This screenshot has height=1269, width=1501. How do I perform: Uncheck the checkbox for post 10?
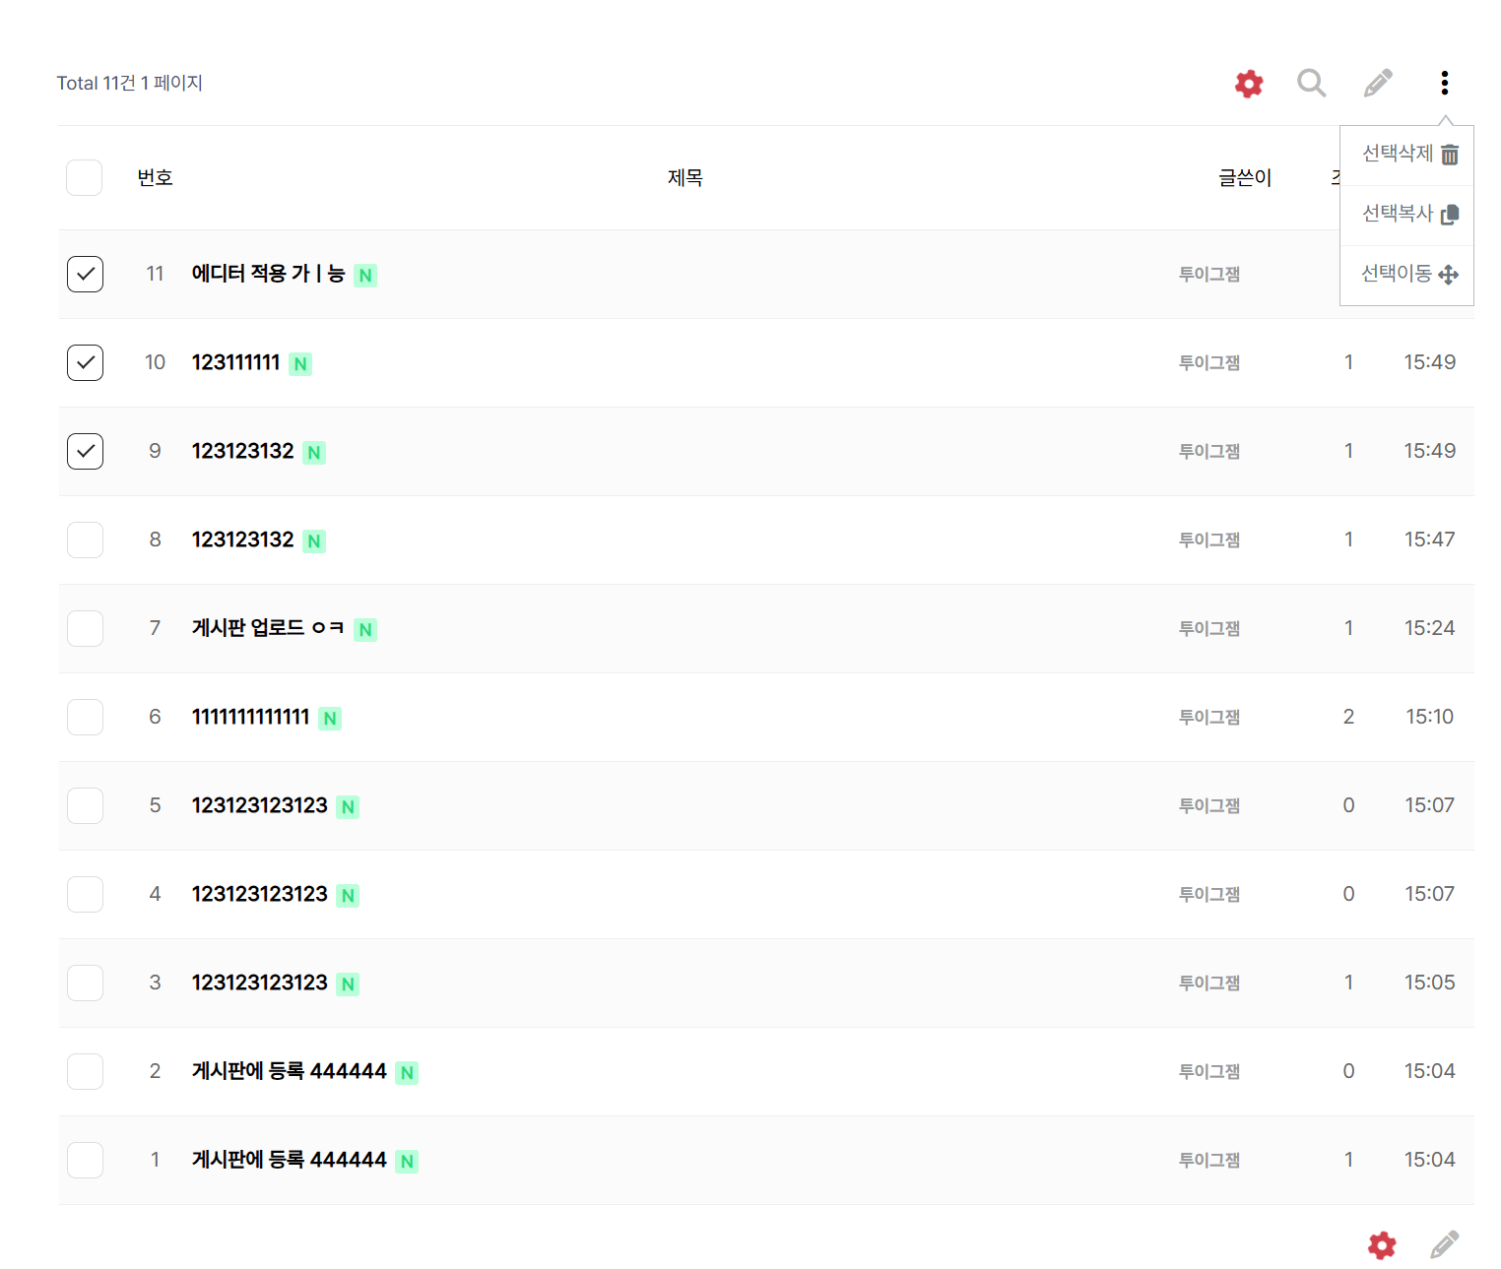(x=85, y=362)
